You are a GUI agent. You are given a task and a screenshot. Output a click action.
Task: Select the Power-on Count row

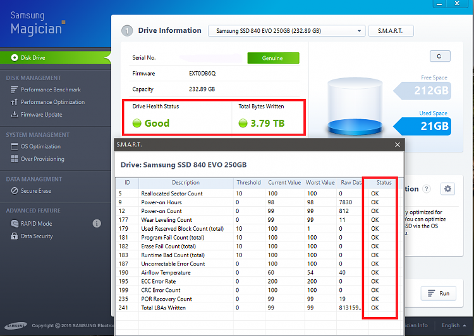click(x=259, y=211)
